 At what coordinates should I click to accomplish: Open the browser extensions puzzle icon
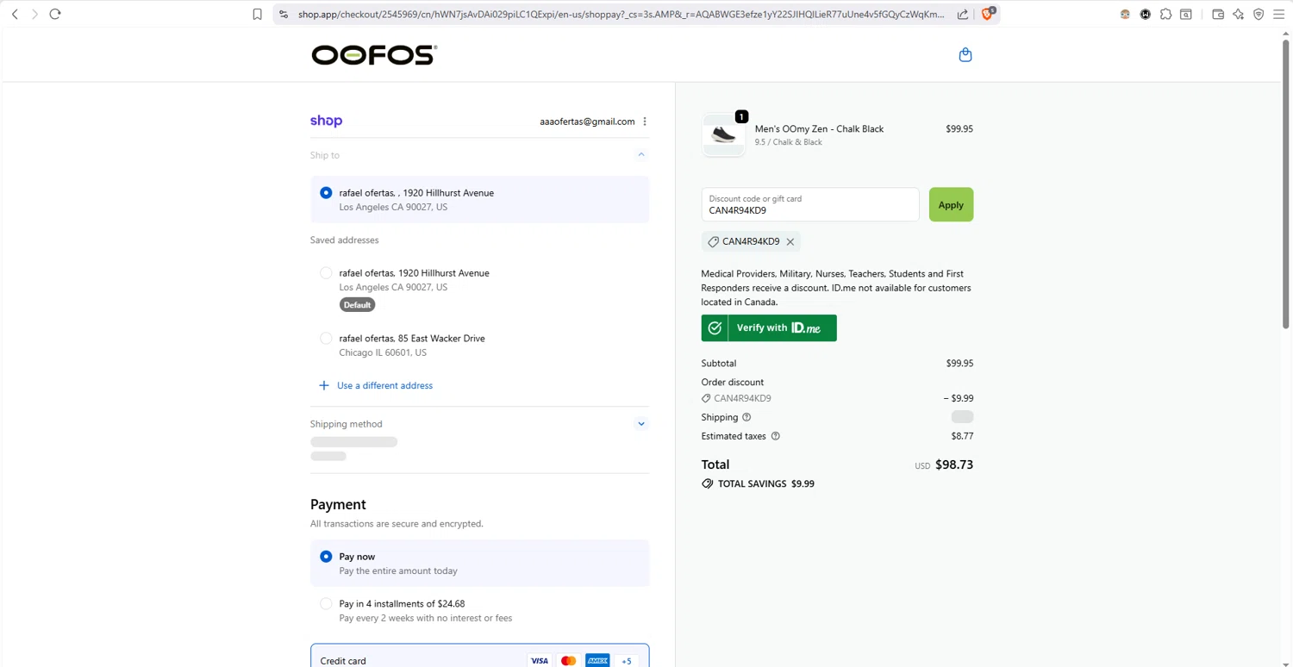(x=1165, y=14)
